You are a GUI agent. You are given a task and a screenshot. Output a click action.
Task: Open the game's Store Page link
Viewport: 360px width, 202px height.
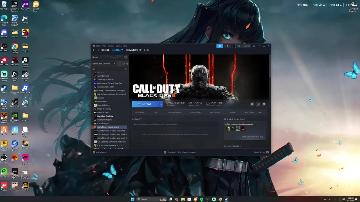pos(139,113)
